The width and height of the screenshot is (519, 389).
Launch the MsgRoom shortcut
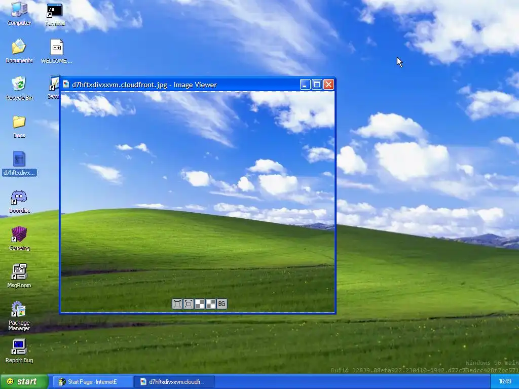tap(19, 276)
